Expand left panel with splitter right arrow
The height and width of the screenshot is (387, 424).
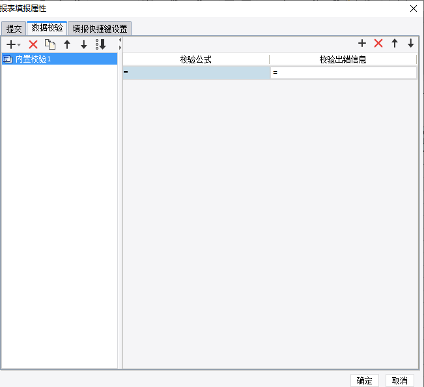[x=120, y=48]
